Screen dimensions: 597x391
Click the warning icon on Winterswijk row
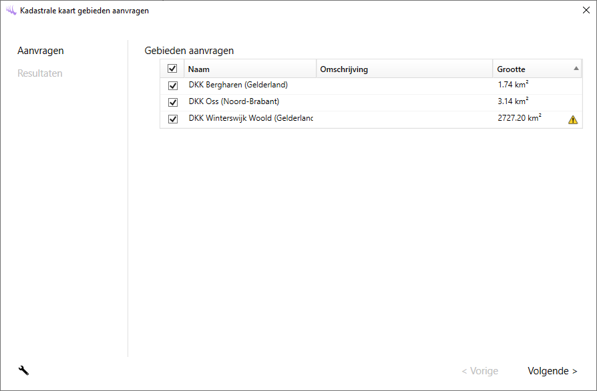(572, 120)
